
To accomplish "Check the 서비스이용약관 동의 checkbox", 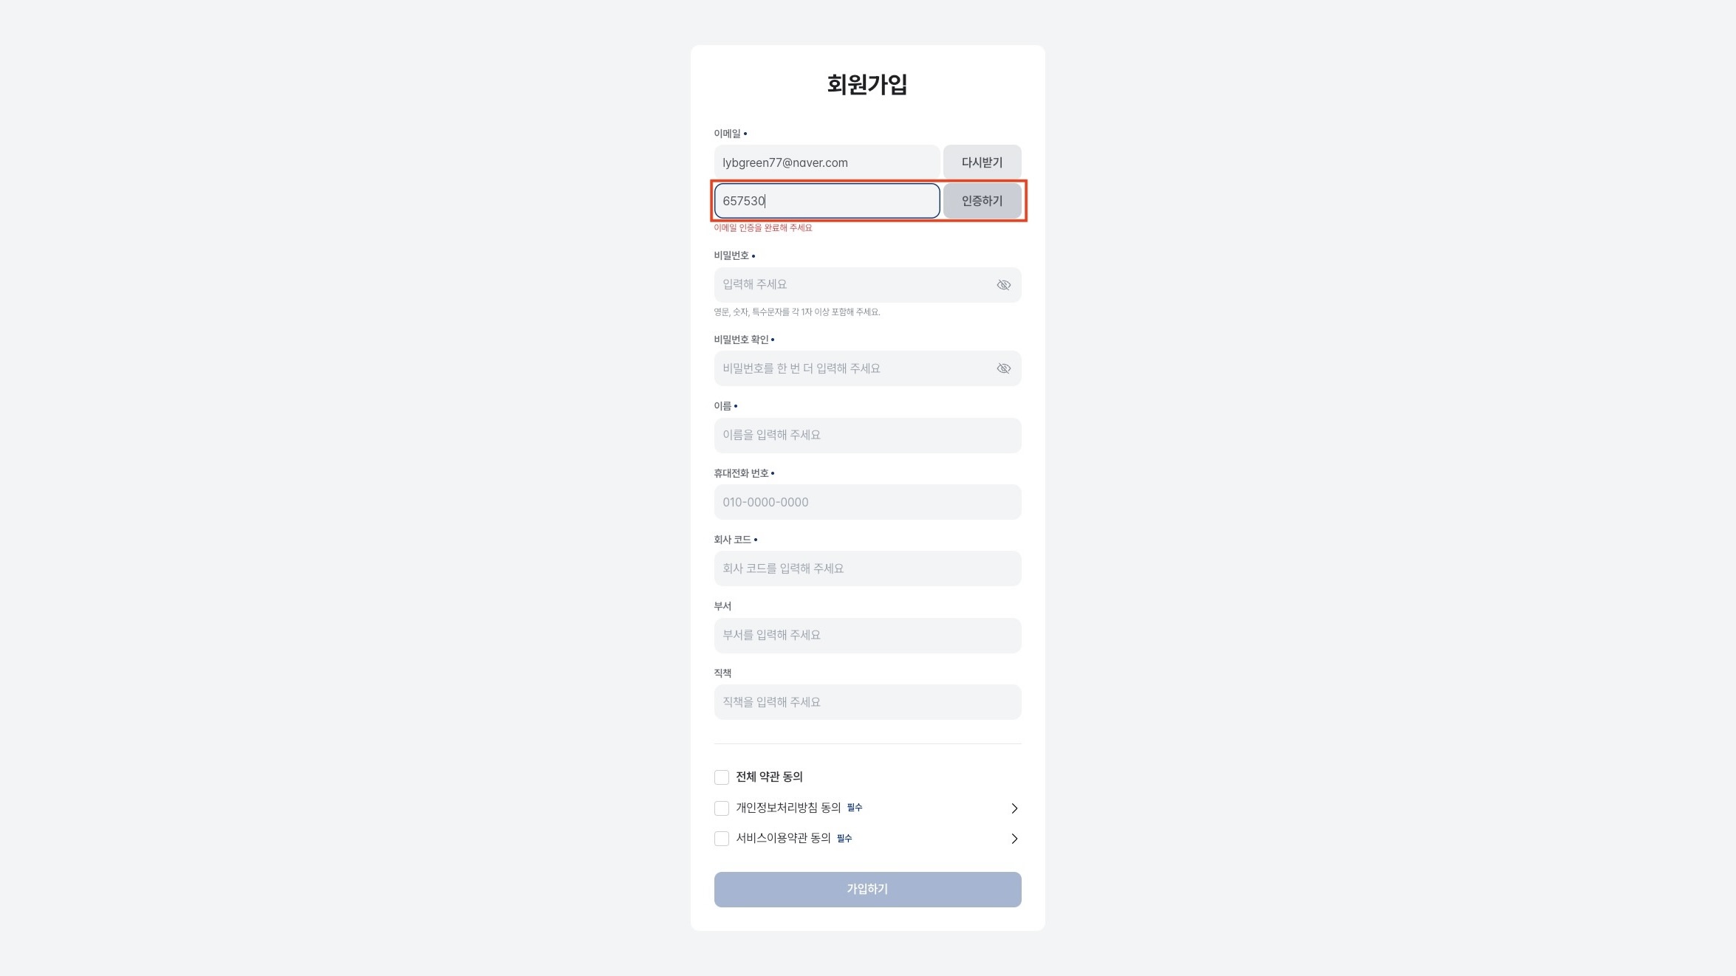I will pyautogui.click(x=722, y=839).
